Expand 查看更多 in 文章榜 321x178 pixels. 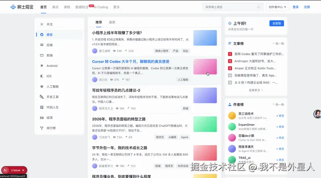point(256,90)
